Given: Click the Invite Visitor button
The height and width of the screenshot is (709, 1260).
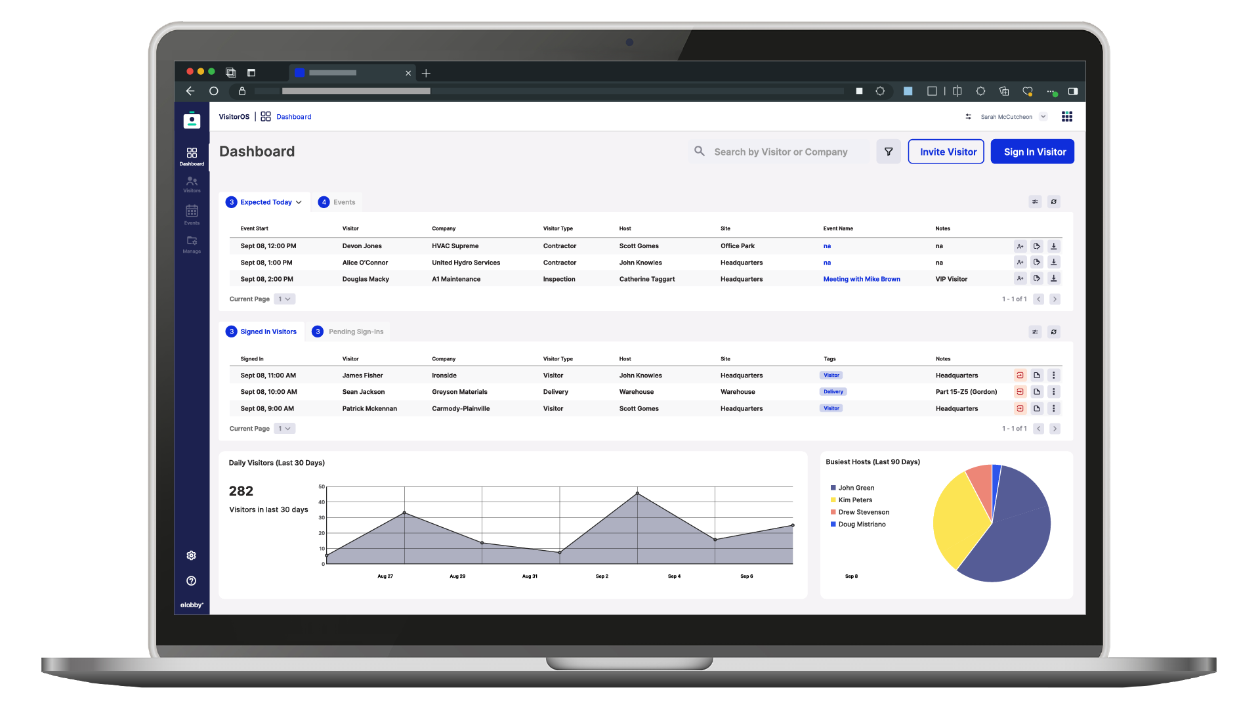Looking at the screenshot, I should (946, 151).
